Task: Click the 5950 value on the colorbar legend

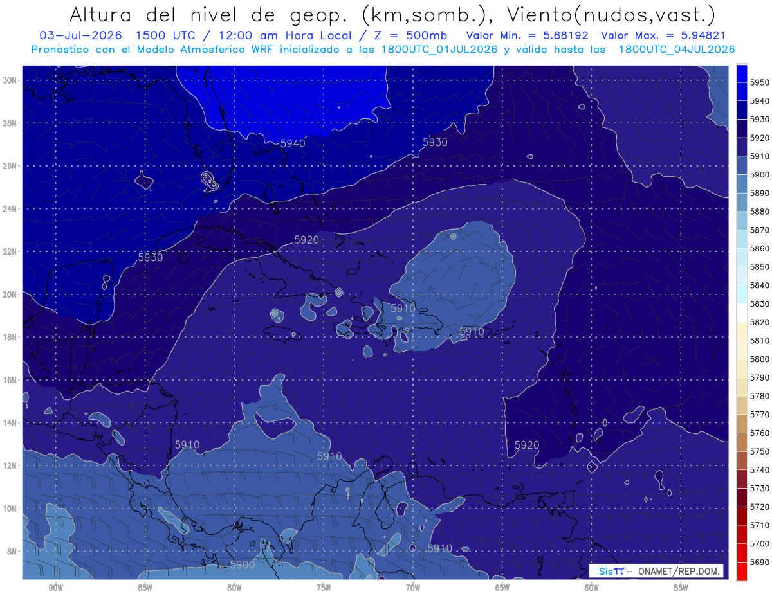Action: [760, 82]
